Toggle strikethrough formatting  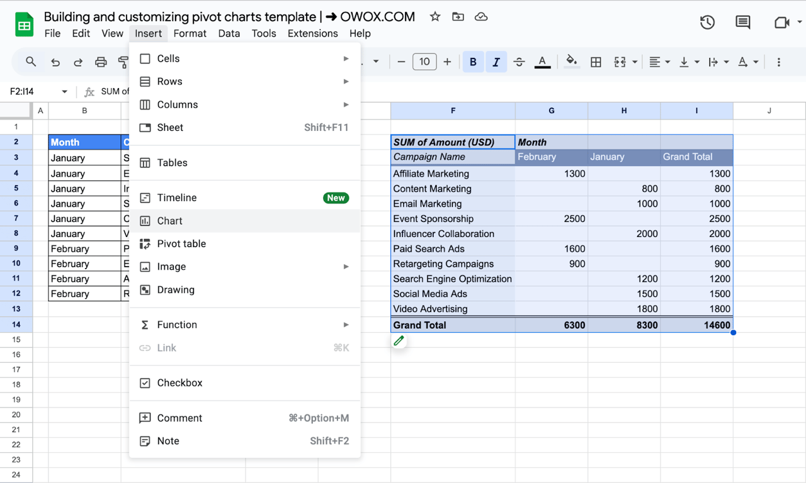[519, 62]
